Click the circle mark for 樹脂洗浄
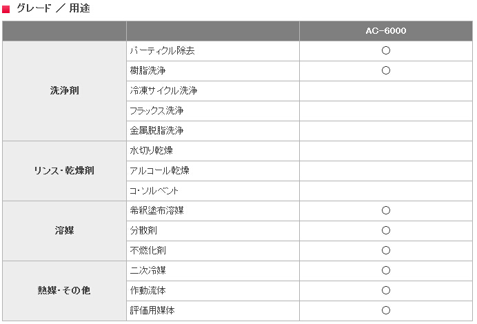 386,70
